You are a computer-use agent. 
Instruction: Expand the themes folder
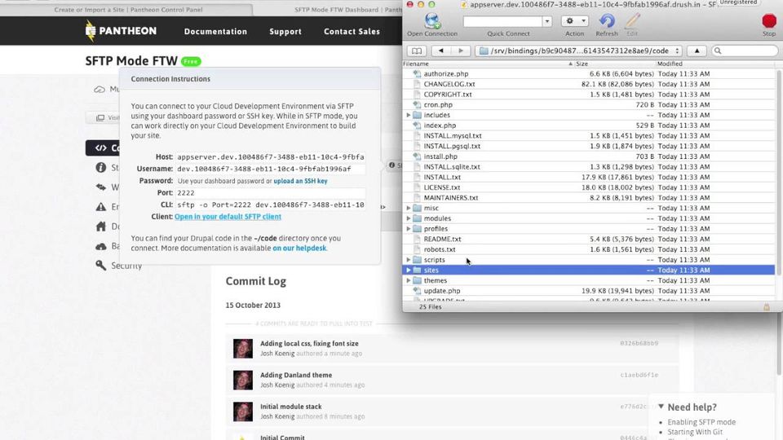click(x=409, y=281)
